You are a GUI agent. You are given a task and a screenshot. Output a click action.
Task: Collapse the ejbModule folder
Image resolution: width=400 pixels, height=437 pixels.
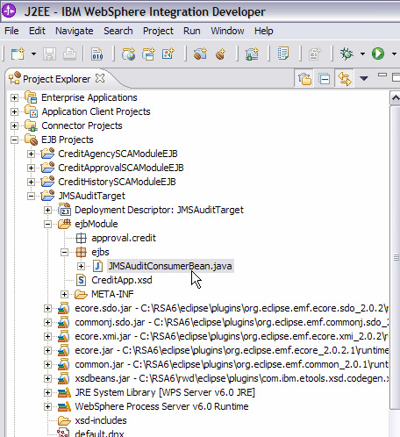click(x=47, y=224)
